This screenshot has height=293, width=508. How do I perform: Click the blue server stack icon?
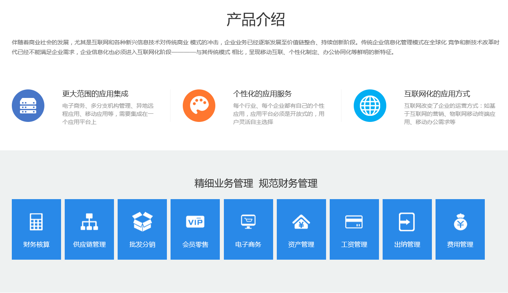click(28, 106)
